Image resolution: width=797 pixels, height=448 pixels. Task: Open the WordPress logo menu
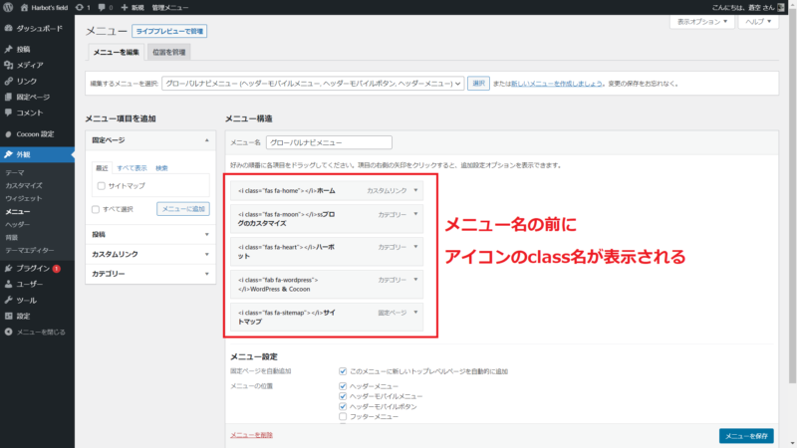click(x=8, y=7)
